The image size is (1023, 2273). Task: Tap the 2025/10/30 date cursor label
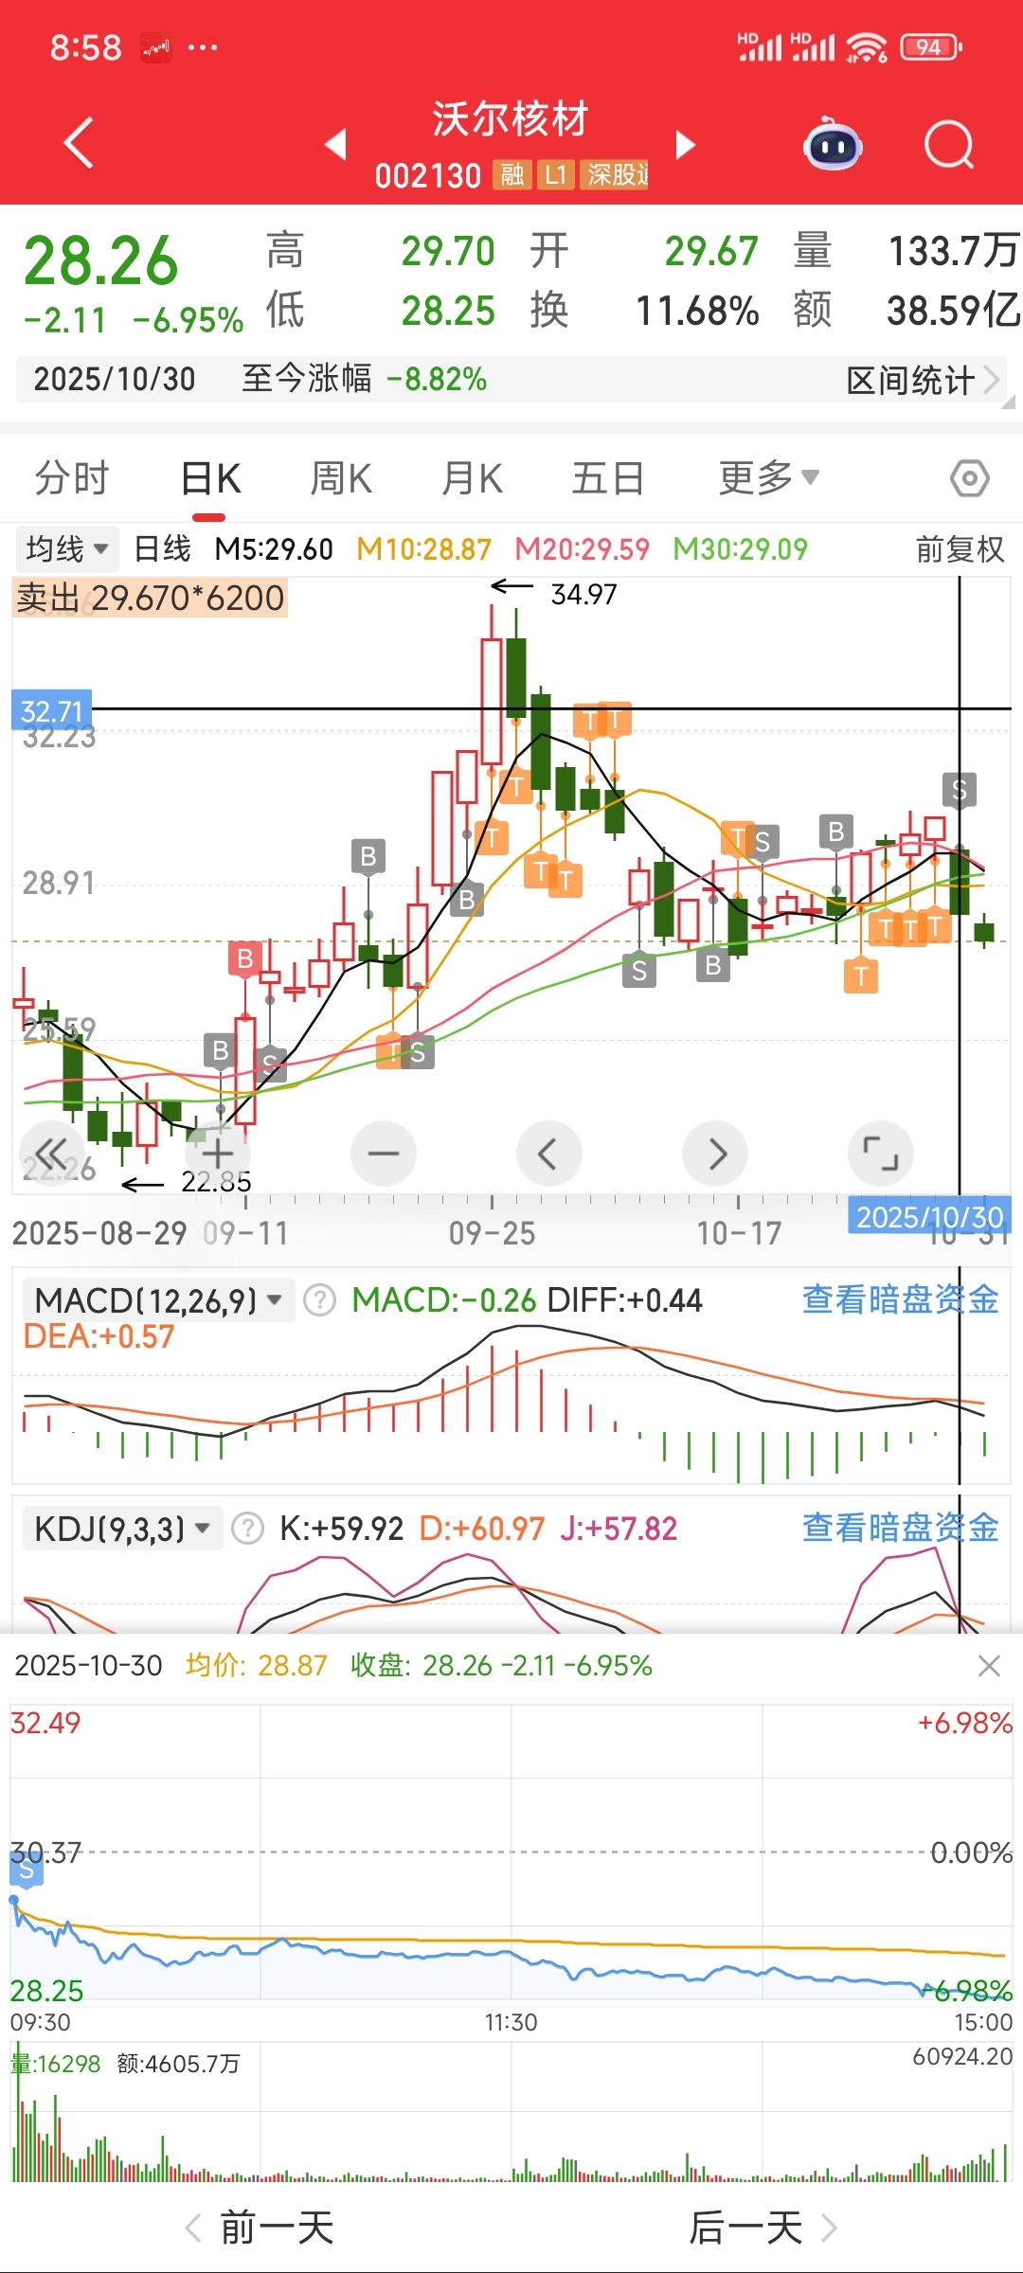(929, 1216)
